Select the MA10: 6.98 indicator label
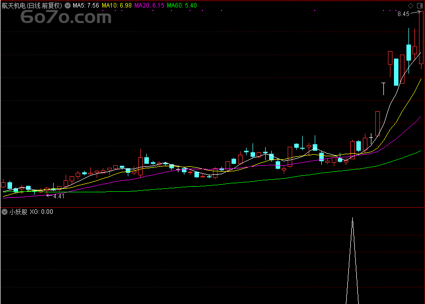Viewport: 425px width, 304px height. 117,6
